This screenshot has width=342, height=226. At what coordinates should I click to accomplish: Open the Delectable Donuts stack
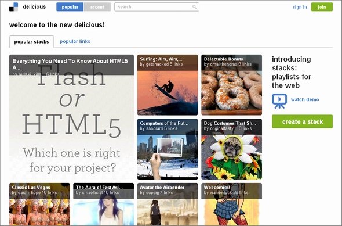(x=231, y=85)
